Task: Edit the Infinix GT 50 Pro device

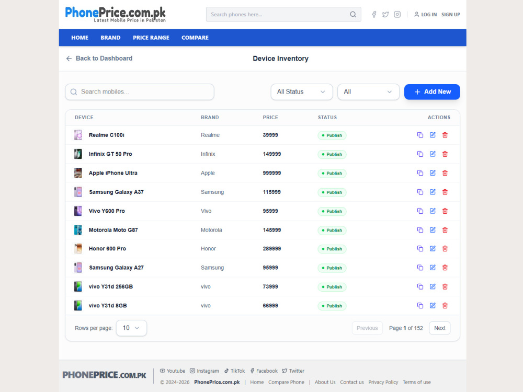Action: pyautogui.click(x=433, y=154)
